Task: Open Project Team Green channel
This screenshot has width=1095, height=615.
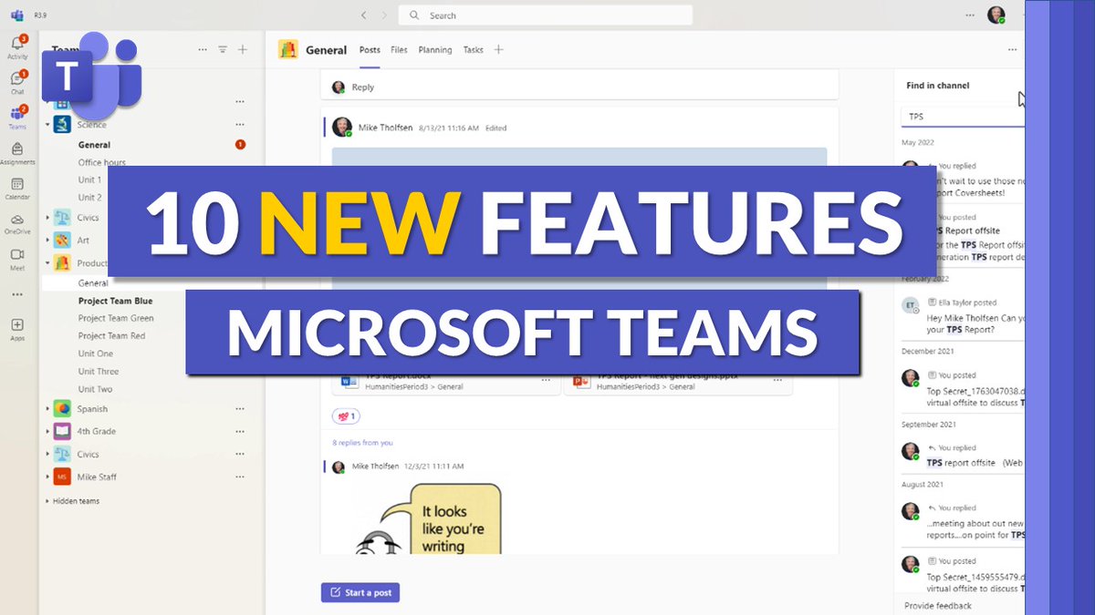Action: click(x=116, y=318)
